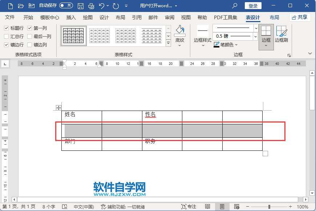Image resolution: width=316 pixels, height=211 pixels.
Task: Click the Borders (边框) grid icon
Action: pos(266,32)
